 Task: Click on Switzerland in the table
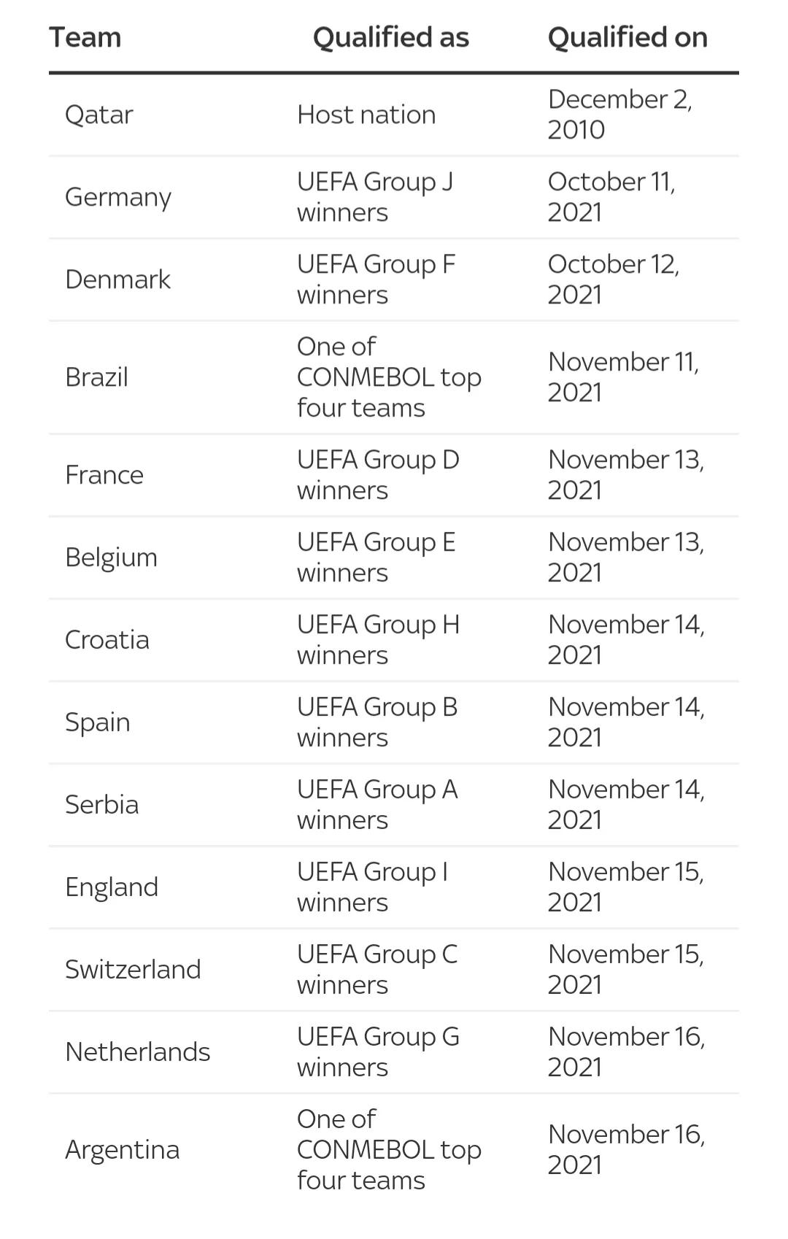(133, 970)
